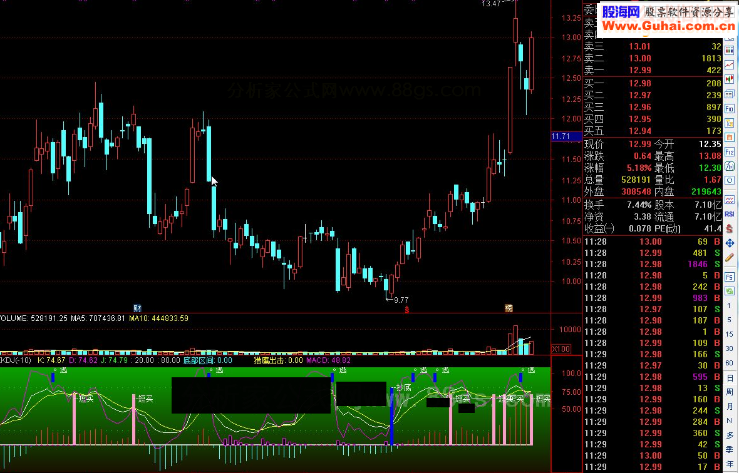Click the KDJ(-10) indicator name

tap(16, 360)
